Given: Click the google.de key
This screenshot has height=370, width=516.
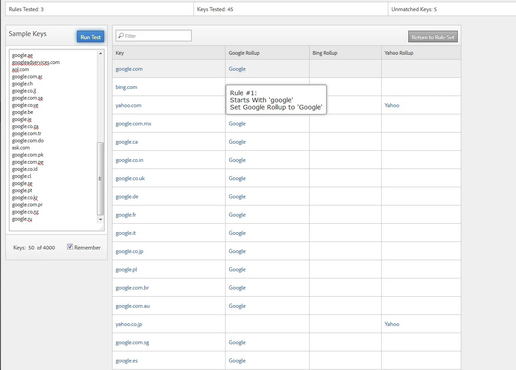Looking at the screenshot, I should click(127, 197).
